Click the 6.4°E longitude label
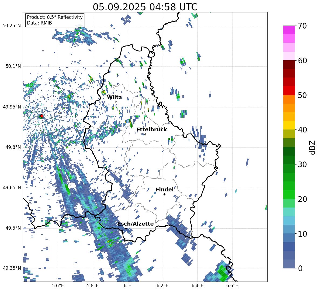Image resolution: width=319 pixels, height=291 pixels. [x=197, y=286]
